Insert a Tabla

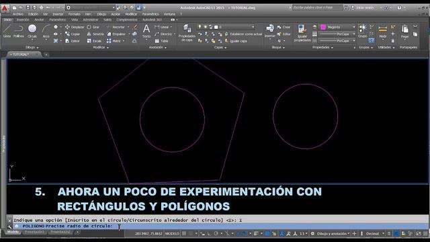pyautogui.click(x=161, y=41)
